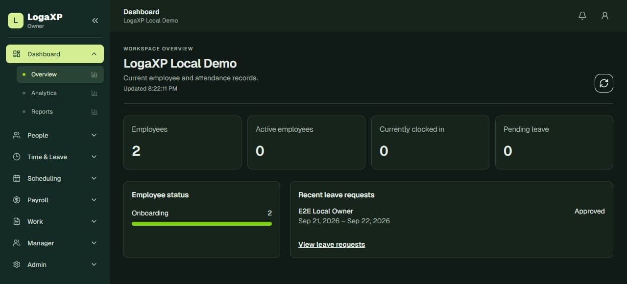Image resolution: width=627 pixels, height=284 pixels.
Task: Expand the Admin section chevron
Action: pyautogui.click(x=94, y=264)
